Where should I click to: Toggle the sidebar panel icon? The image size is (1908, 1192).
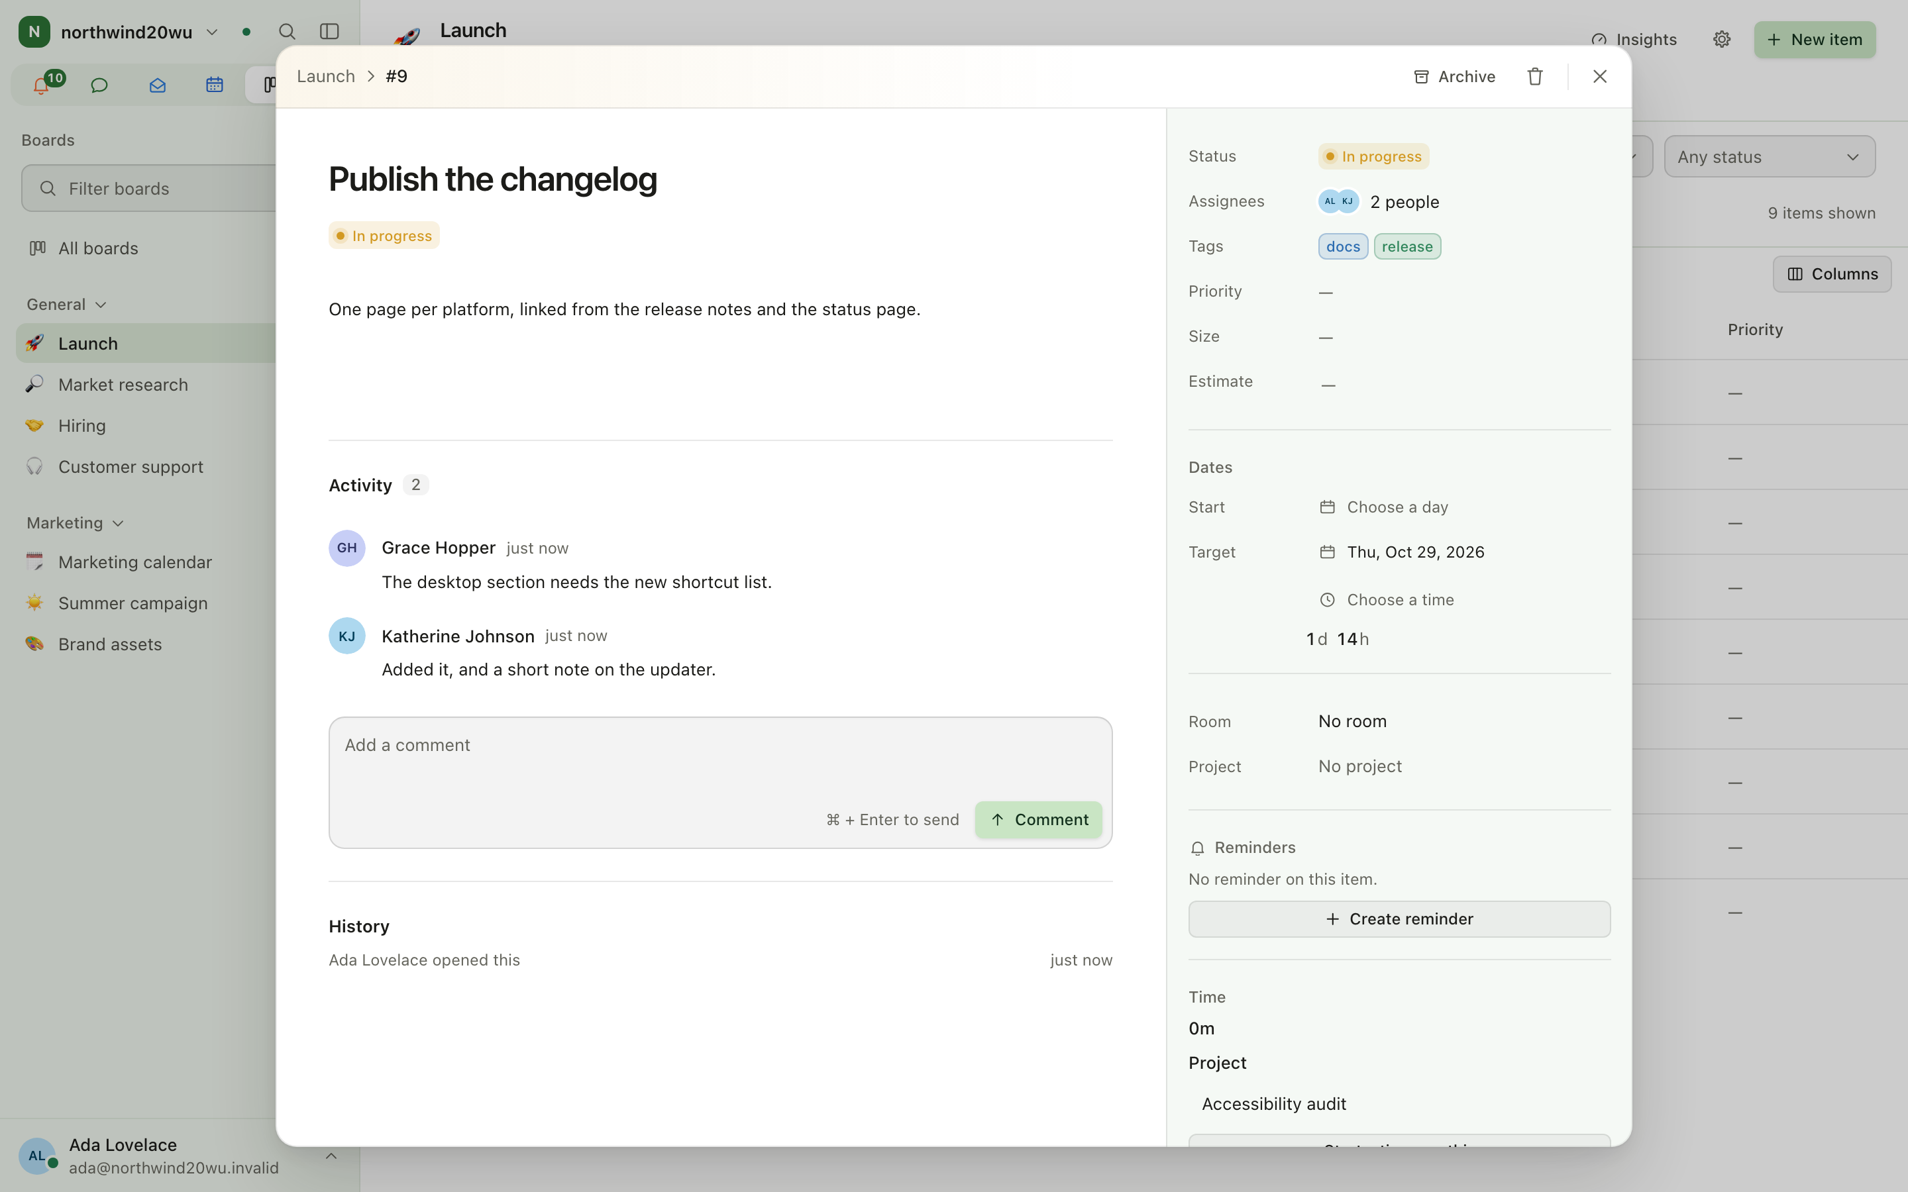pyautogui.click(x=329, y=32)
